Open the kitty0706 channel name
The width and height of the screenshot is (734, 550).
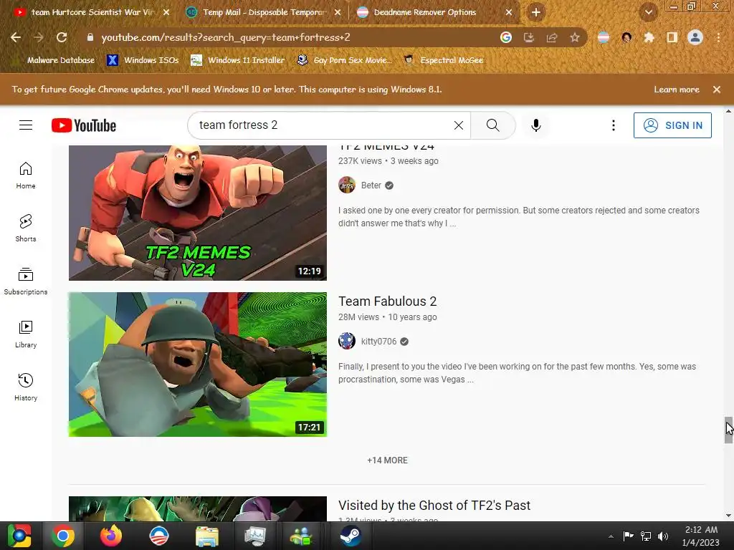[378, 342]
